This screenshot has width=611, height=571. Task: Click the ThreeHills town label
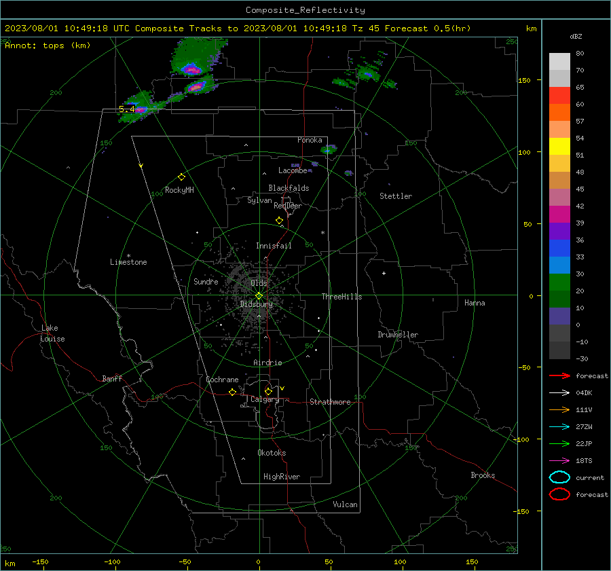[341, 297]
